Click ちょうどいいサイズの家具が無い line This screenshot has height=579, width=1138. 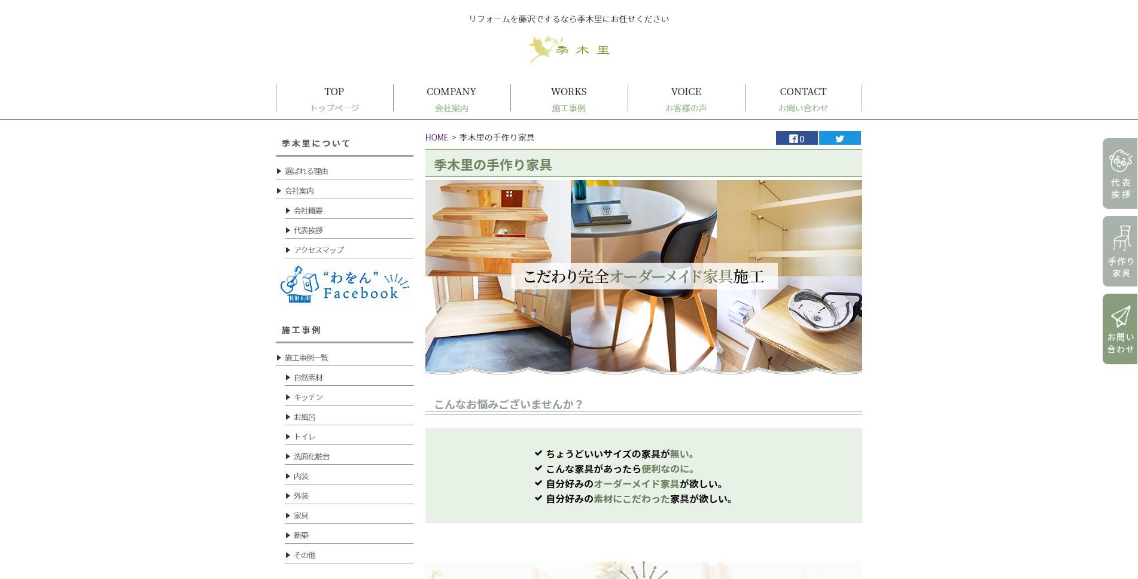point(615,454)
